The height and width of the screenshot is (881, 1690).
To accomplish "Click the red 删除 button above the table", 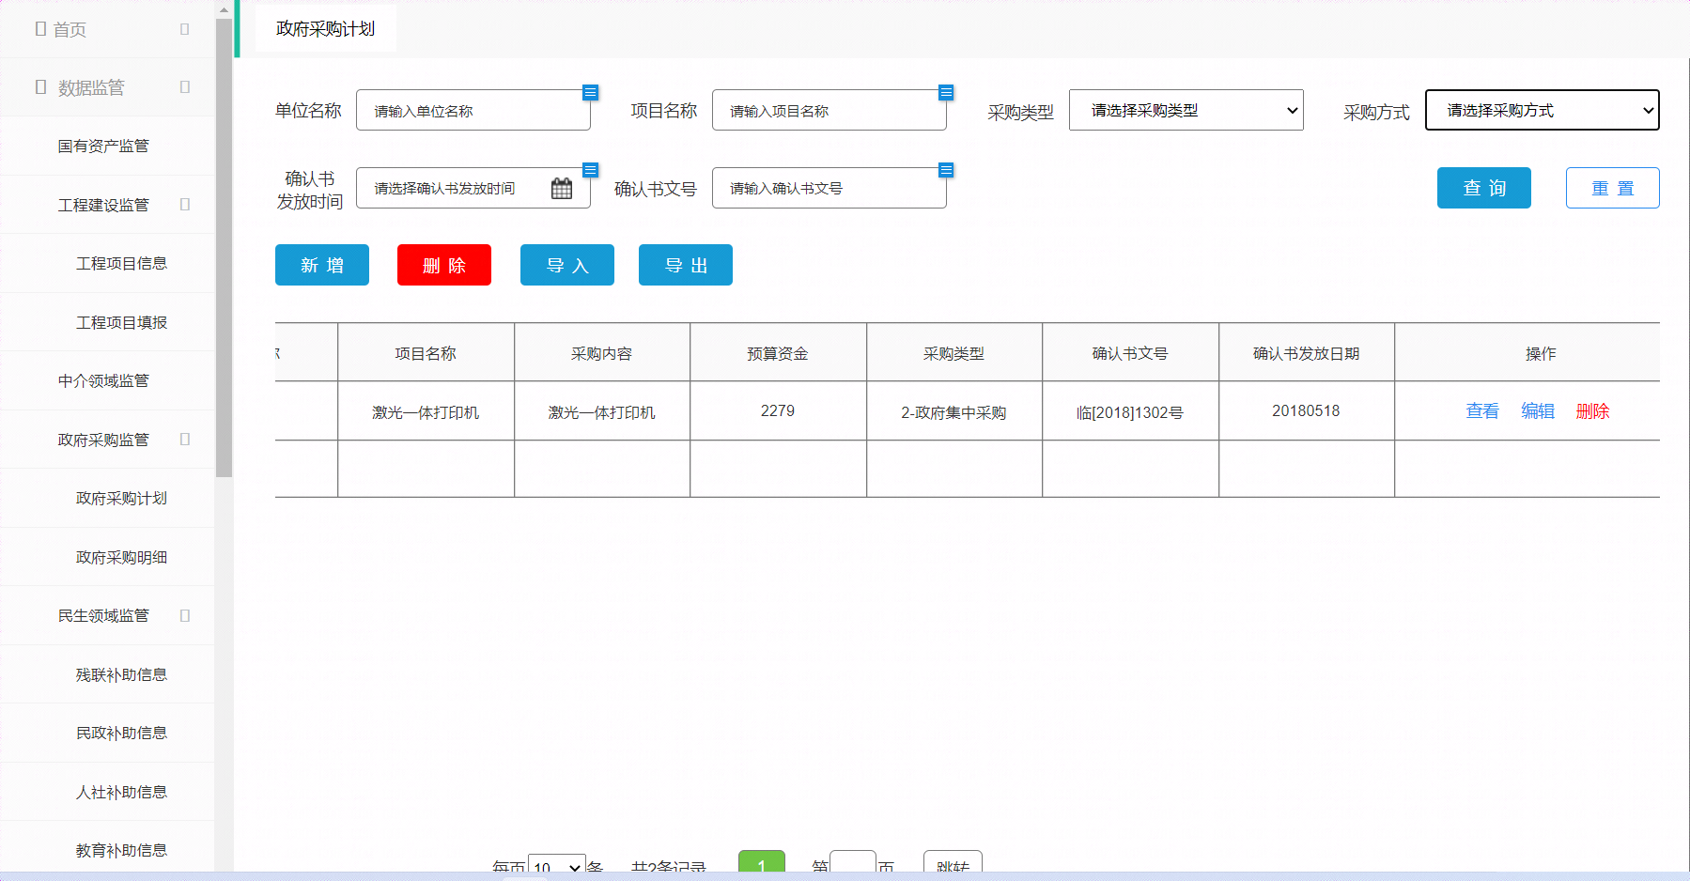I will [444, 265].
